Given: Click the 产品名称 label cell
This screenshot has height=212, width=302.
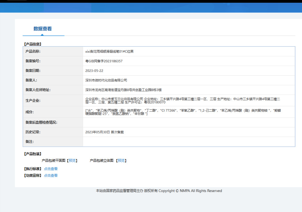Looking at the screenshot, I should (53, 51).
